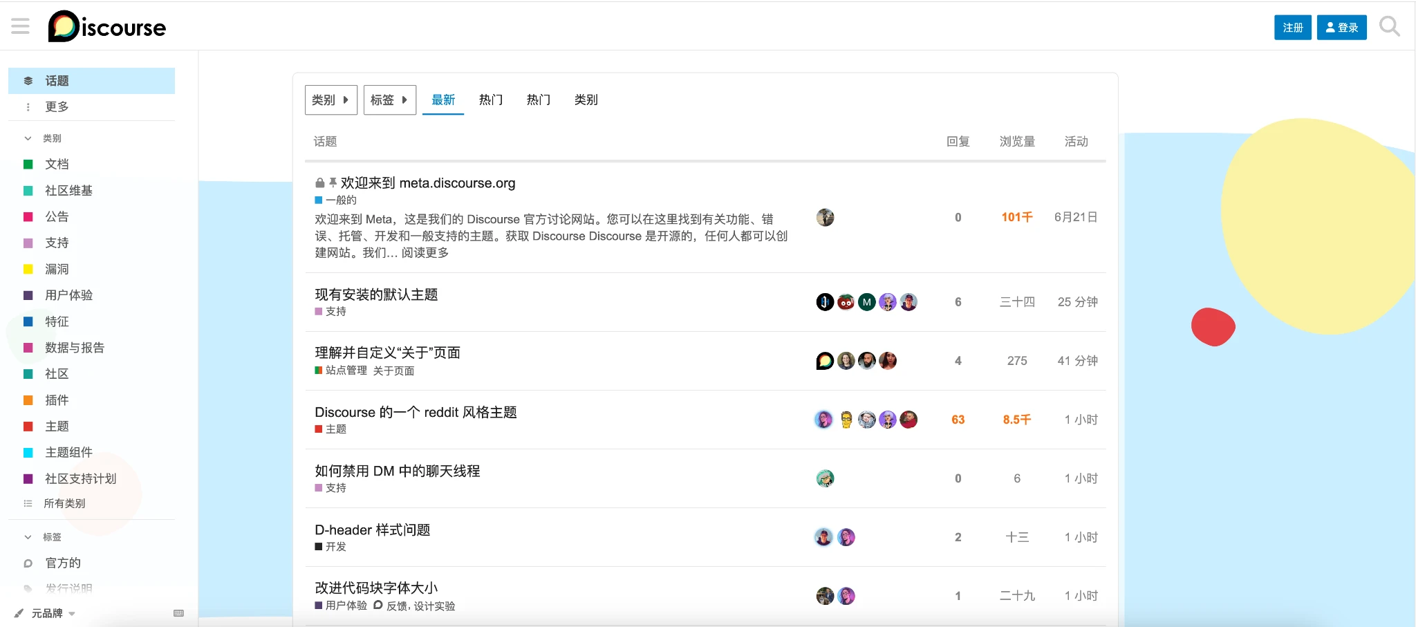Open topic 如何禁用 DM 中的聊天线程
The image size is (1416, 627).
(x=397, y=471)
